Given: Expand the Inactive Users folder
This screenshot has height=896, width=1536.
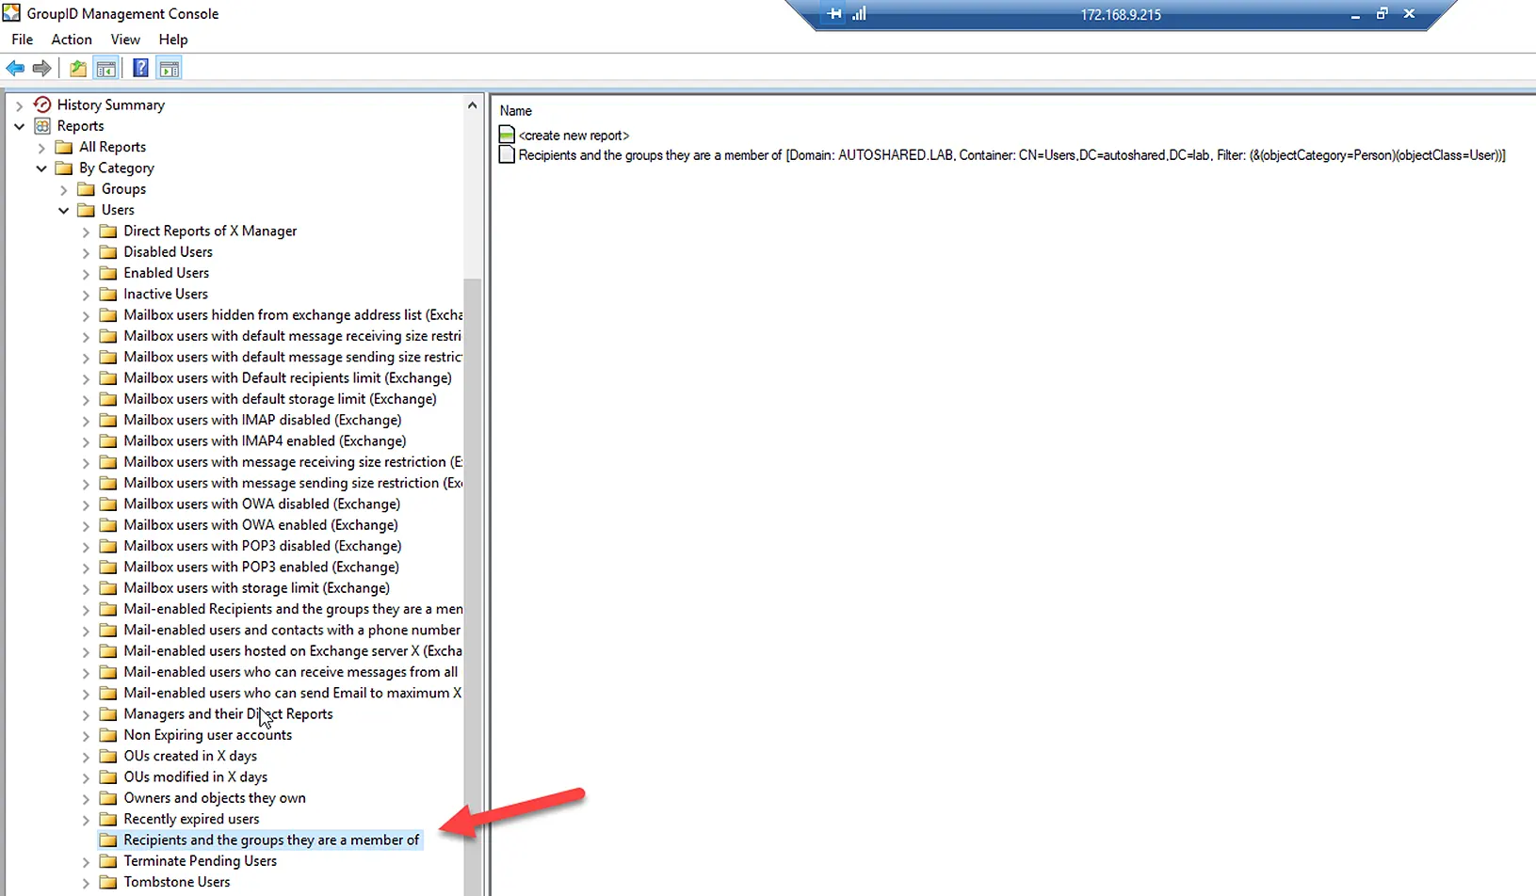Looking at the screenshot, I should pos(86,295).
